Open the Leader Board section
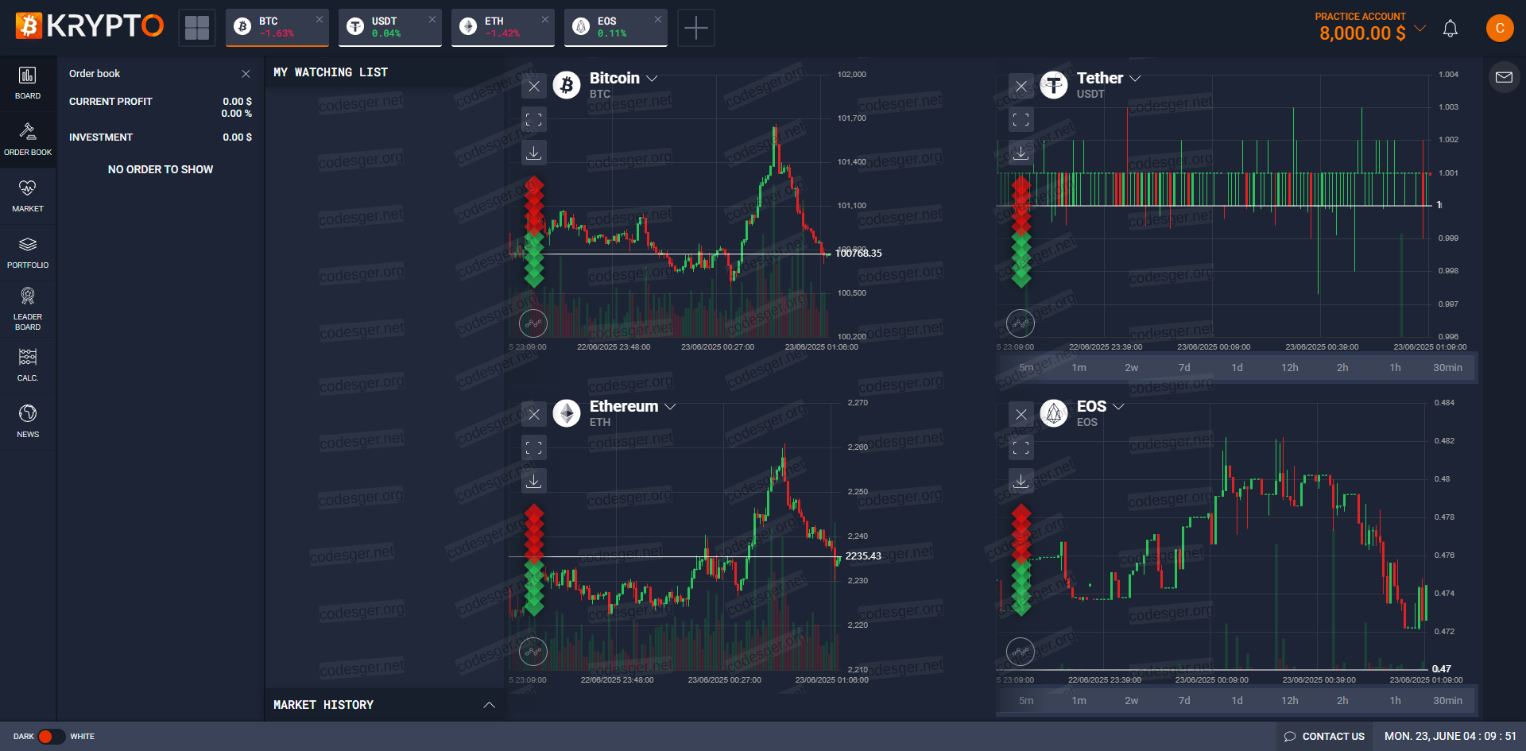1526x751 pixels. coord(28,309)
